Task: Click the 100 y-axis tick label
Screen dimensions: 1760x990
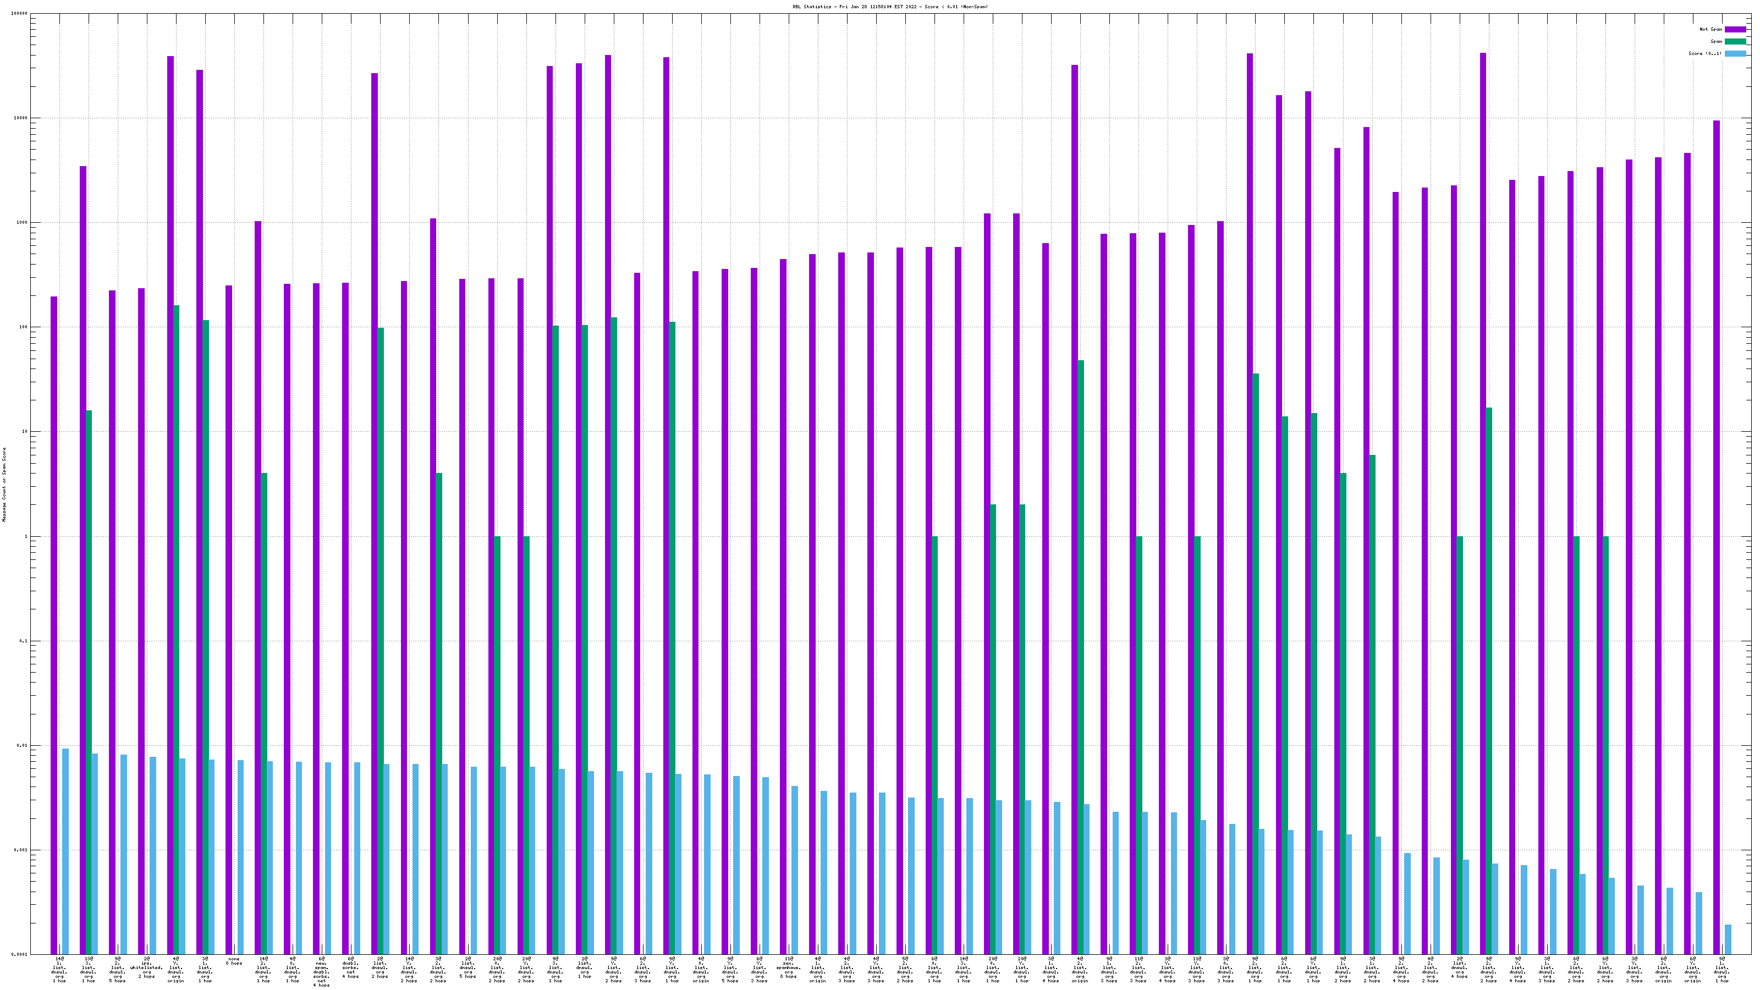Action: pyautogui.click(x=24, y=327)
